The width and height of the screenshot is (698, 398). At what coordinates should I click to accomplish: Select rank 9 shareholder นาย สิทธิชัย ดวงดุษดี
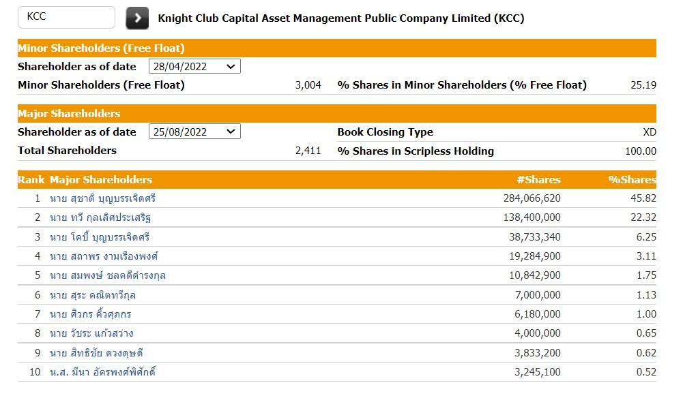click(96, 352)
